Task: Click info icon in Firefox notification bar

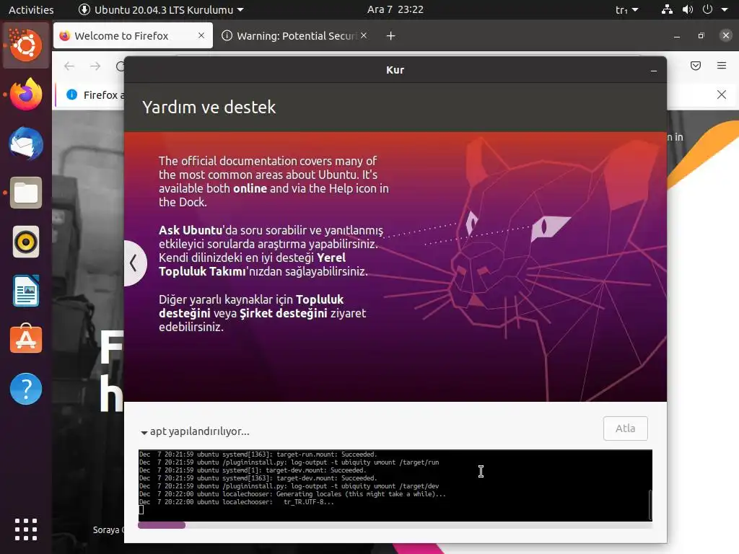Action: (x=71, y=94)
